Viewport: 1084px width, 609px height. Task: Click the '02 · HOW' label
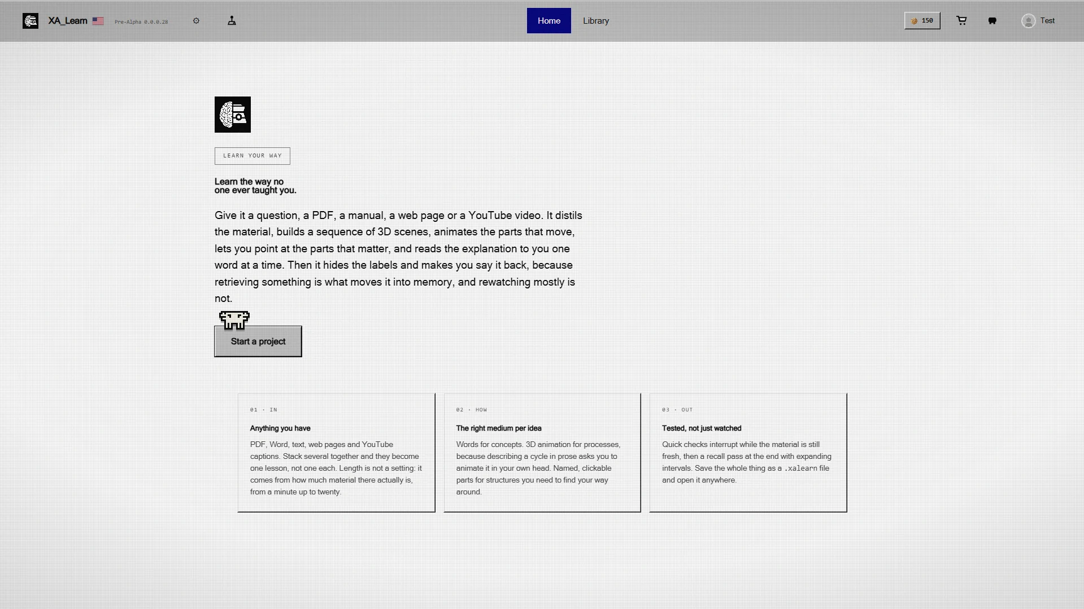pos(472,410)
